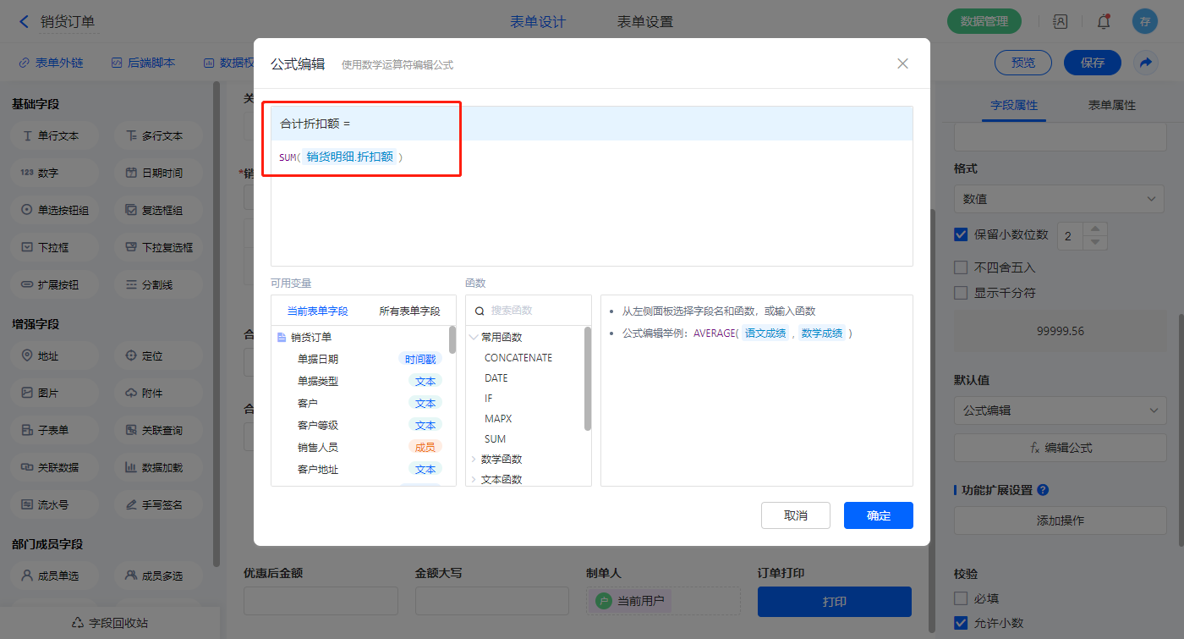The height and width of the screenshot is (639, 1184).
Task: Click the search icon in 搜索函数 box
Action: coord(480,311)
